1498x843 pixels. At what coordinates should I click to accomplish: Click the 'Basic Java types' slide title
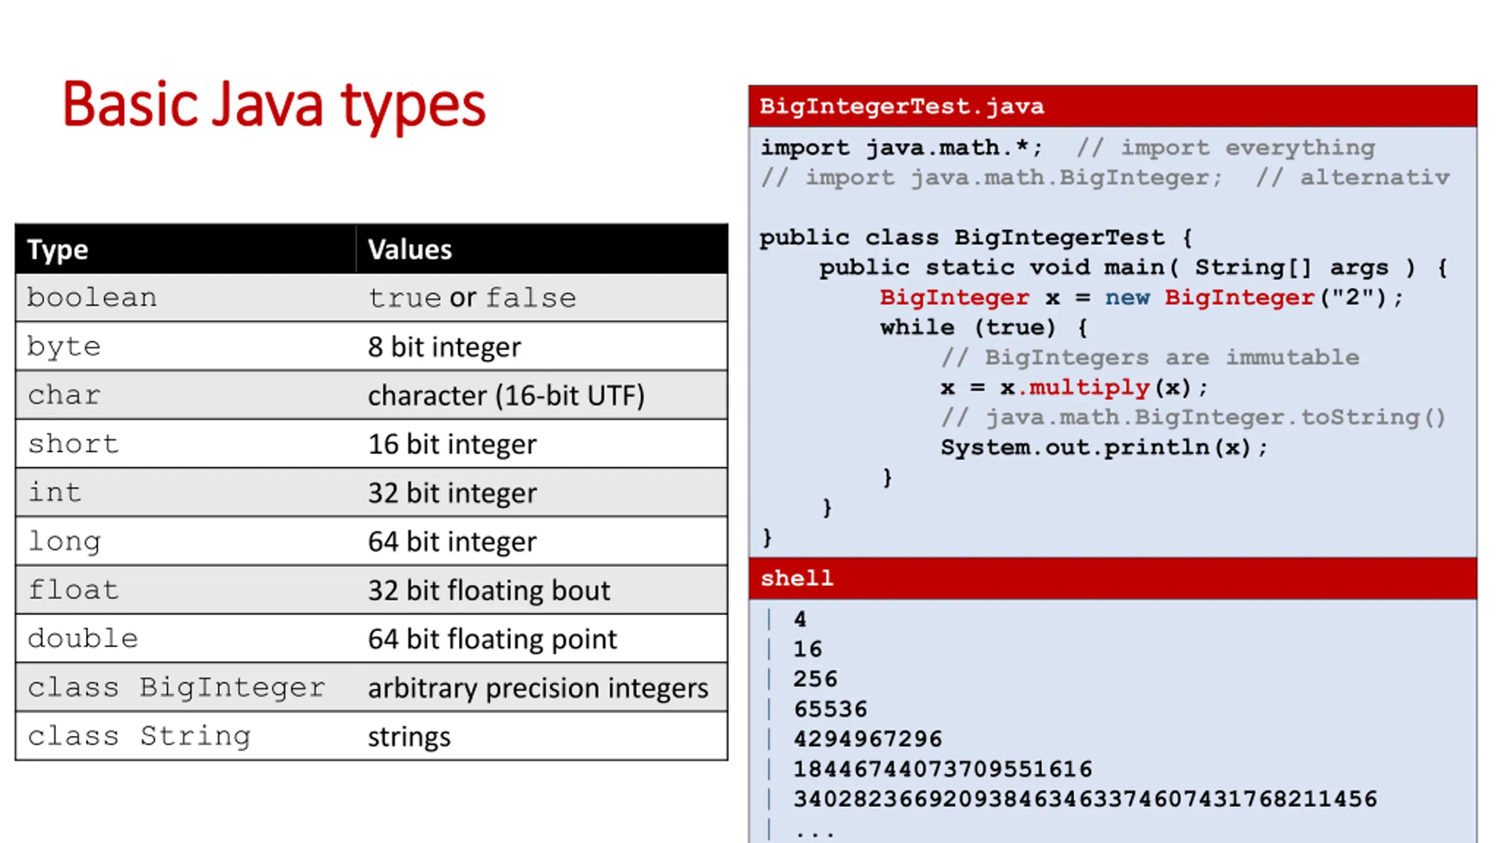pos(274,105)
